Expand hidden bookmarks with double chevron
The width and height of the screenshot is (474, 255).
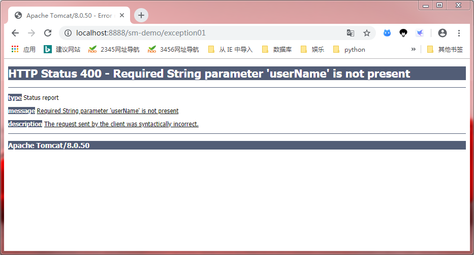[x=413, y=49]
